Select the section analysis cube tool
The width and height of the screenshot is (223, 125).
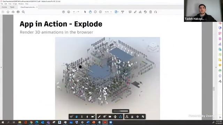click(105, 117)
